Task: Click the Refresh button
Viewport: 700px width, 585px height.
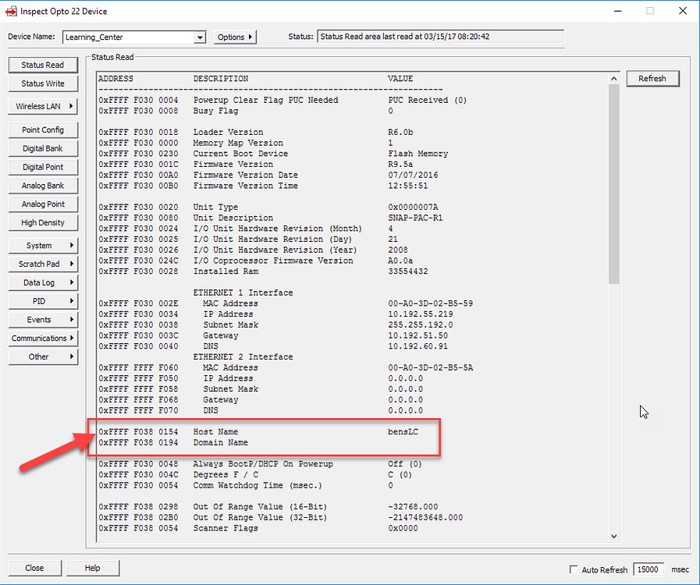Action: point(652,78)
